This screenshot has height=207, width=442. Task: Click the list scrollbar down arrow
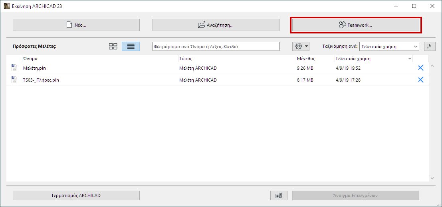432,178
